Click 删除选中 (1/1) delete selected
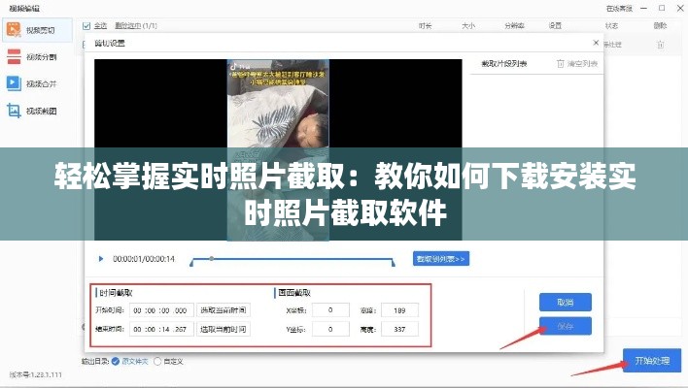The image size is (688, 388). 136,26
